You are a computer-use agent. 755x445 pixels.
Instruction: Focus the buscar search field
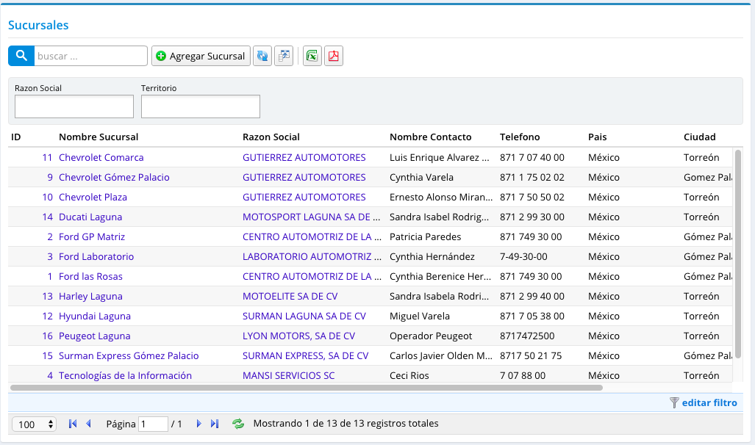click(90, 56)
